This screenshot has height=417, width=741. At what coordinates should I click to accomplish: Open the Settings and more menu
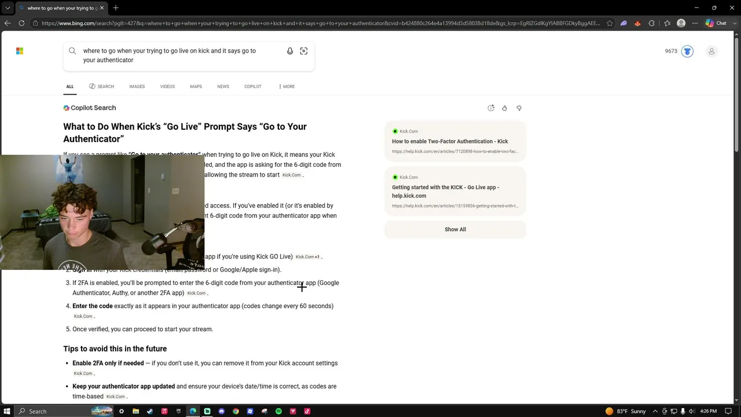pos(695,23)
